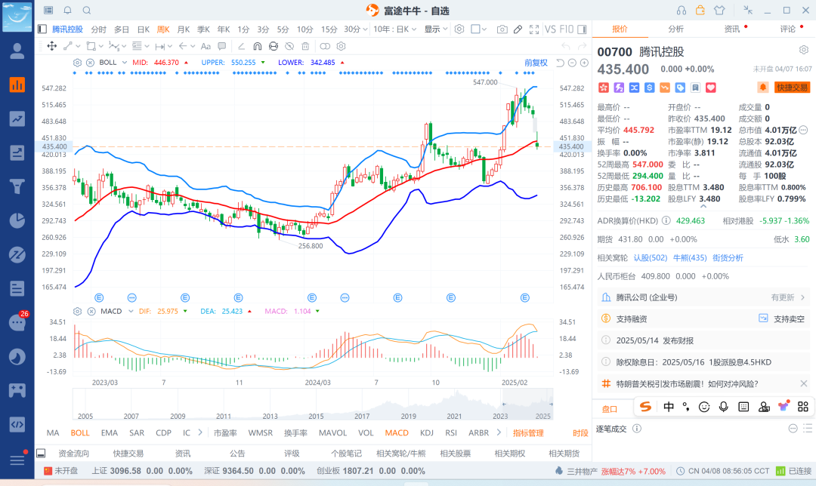Click the 快捷交易 quick trade button

[792, 87]
